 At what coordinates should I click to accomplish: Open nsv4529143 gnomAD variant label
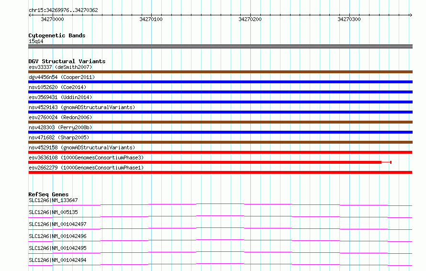pyautogui.click(x=82, y=107)
